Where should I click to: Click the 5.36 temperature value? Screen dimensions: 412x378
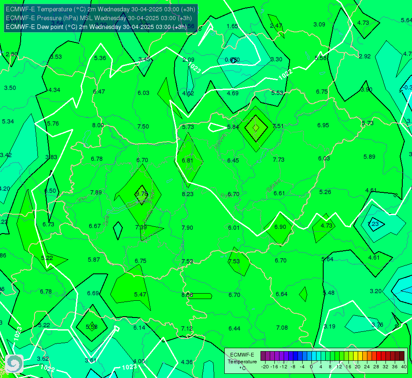[x=100, y=58]
